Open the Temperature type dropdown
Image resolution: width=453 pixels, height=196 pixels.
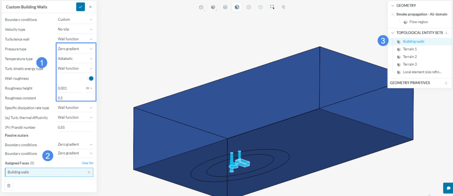[x=75, y=59]
